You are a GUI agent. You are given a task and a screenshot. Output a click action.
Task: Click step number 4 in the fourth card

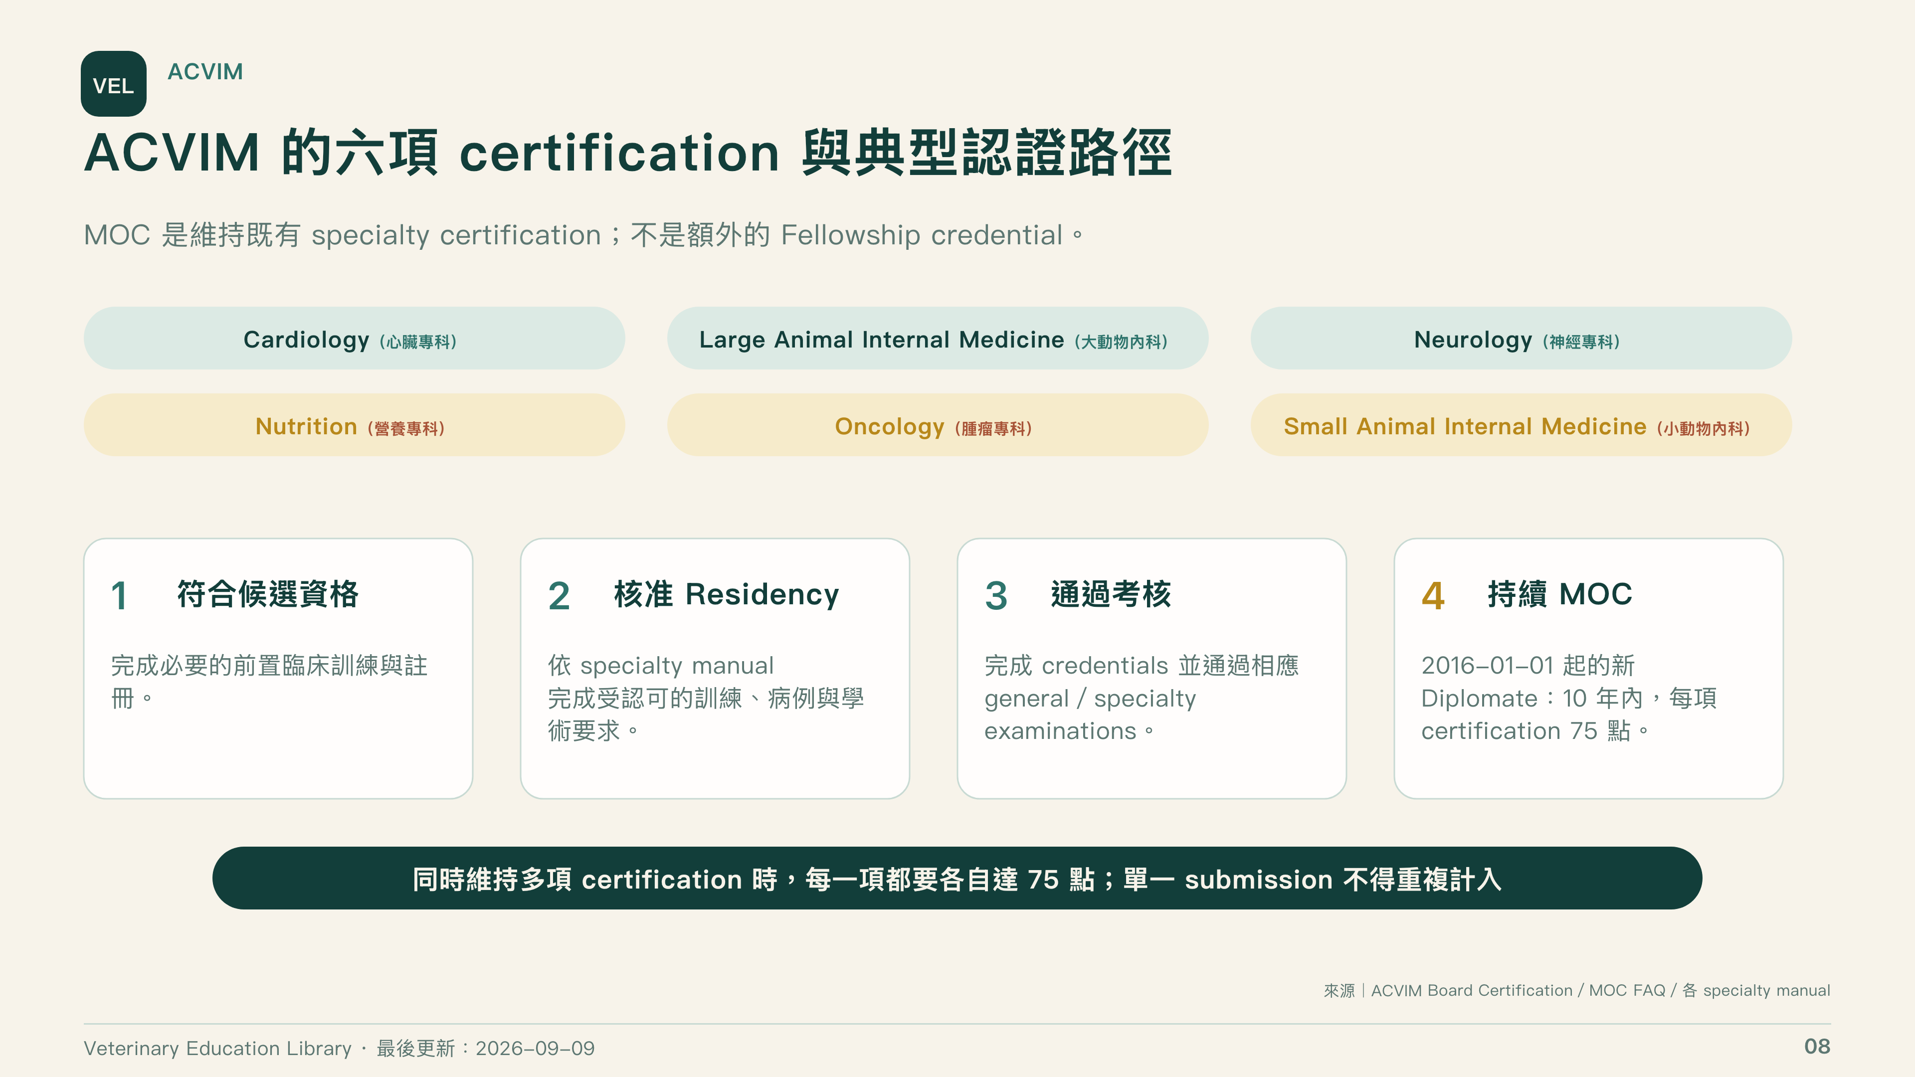coord(1433,595)
